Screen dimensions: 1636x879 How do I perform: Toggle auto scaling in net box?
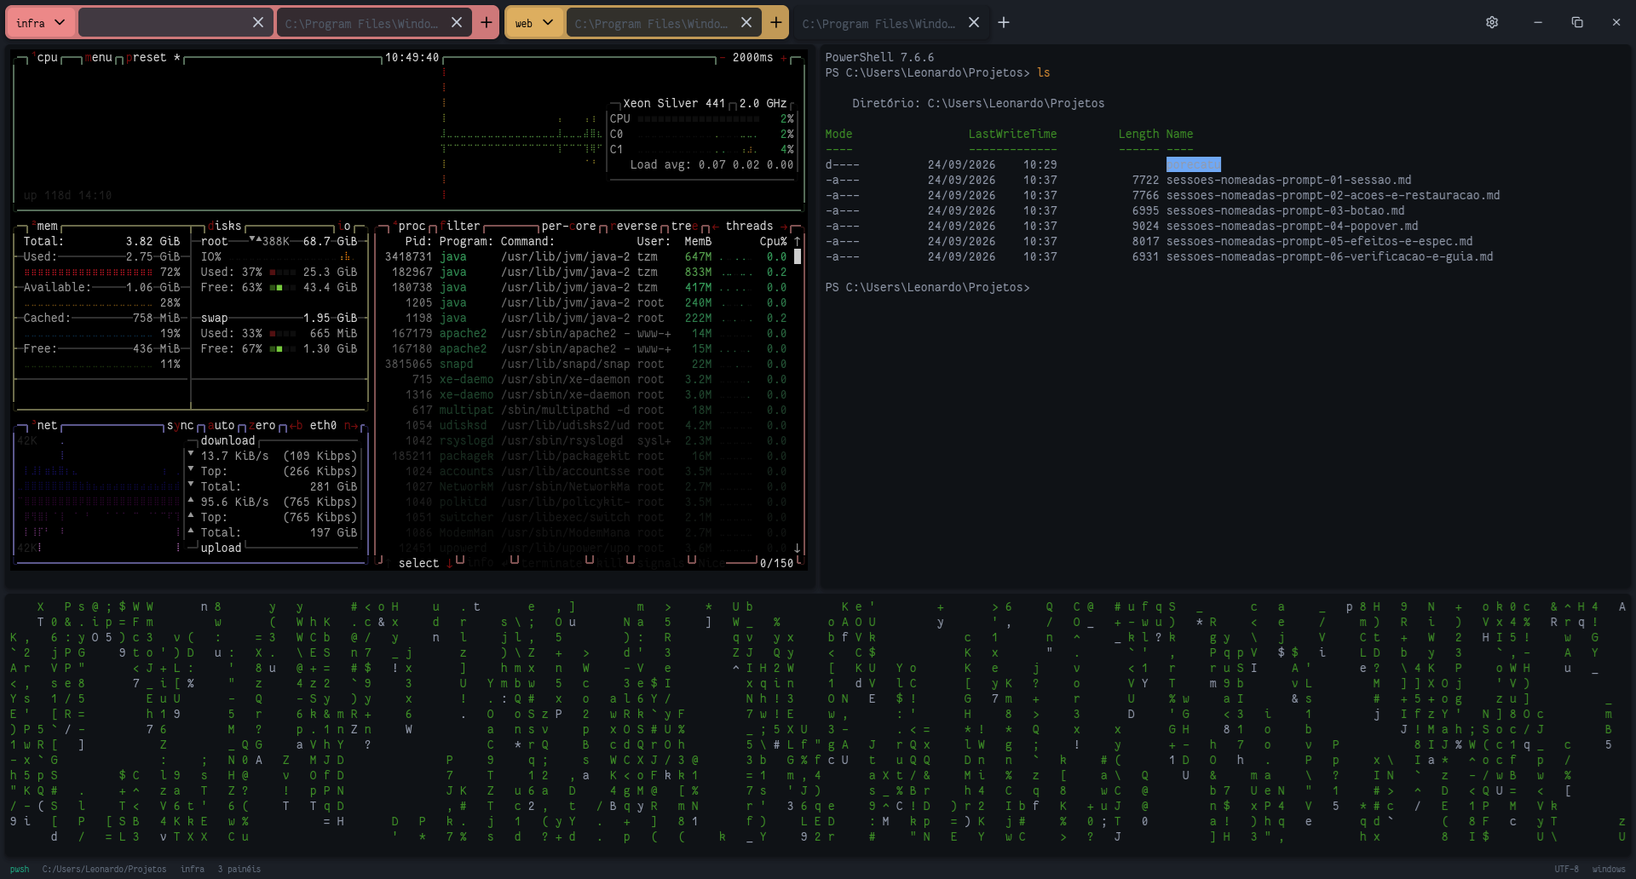tap(221, 425)
